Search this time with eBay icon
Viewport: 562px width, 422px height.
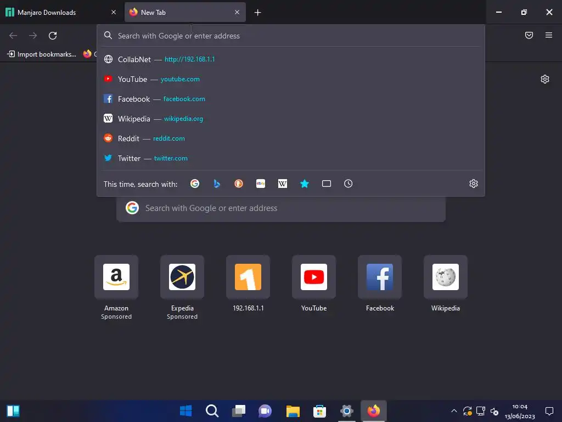[x=261, y=184]
